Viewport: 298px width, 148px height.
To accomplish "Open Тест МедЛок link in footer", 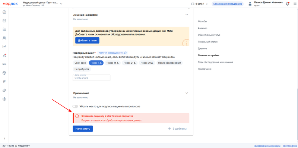I will coord(289,146).
